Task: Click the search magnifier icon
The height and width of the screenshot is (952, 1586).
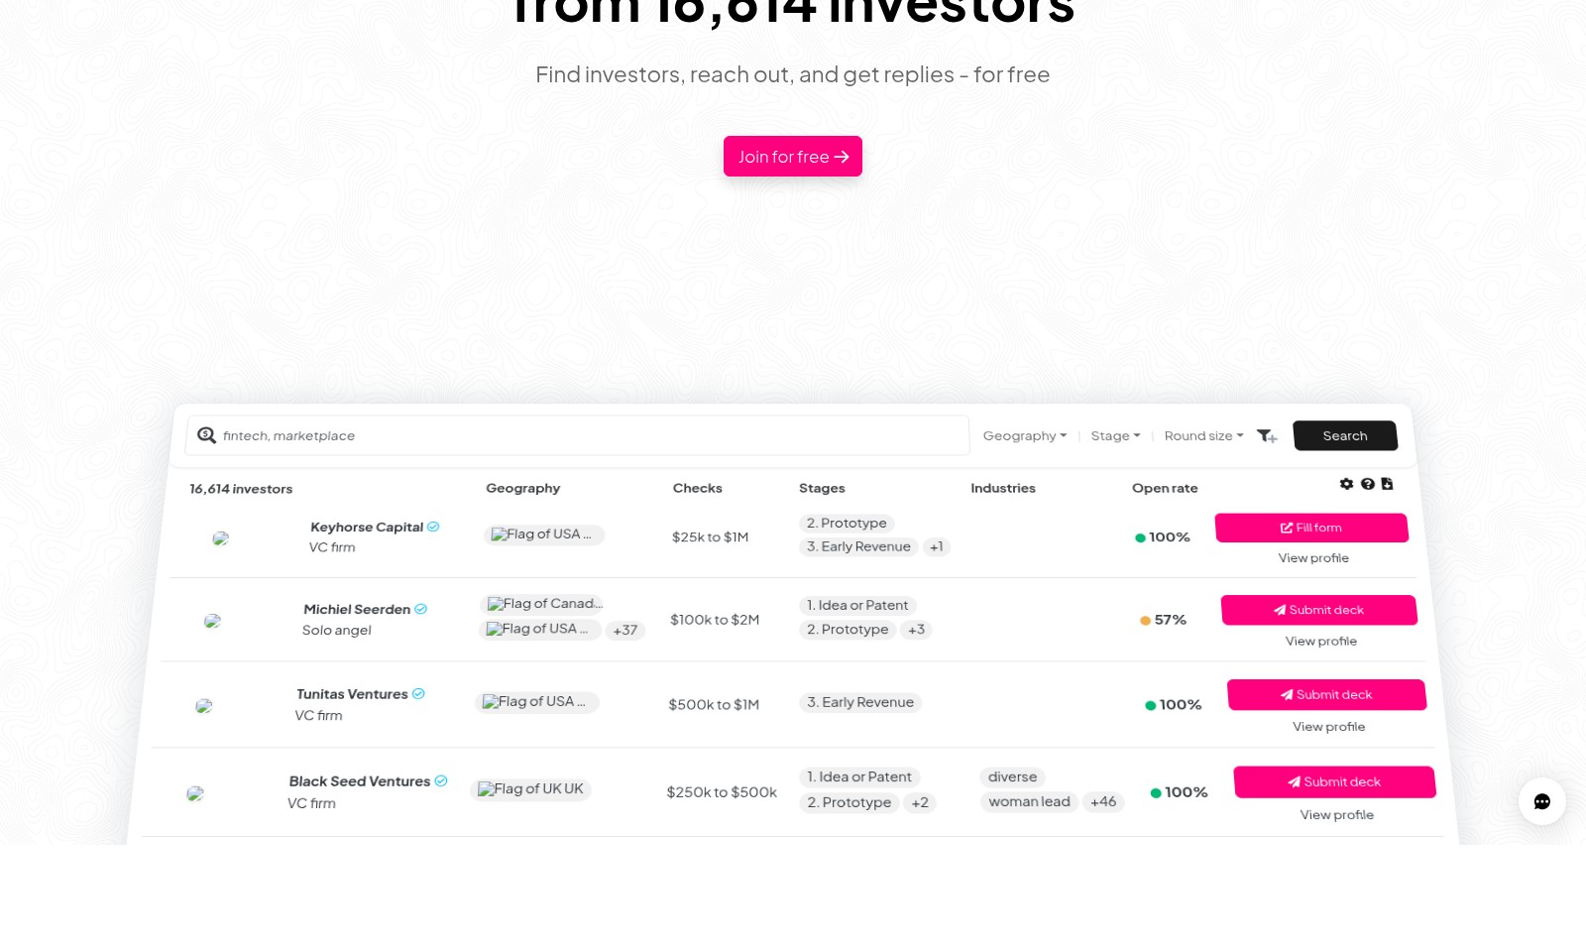Action: click(206, 435)
